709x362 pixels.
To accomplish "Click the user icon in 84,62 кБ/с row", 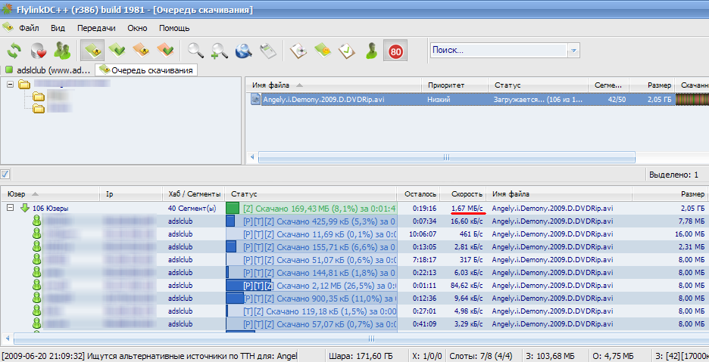I will click(x=36, y=285).
